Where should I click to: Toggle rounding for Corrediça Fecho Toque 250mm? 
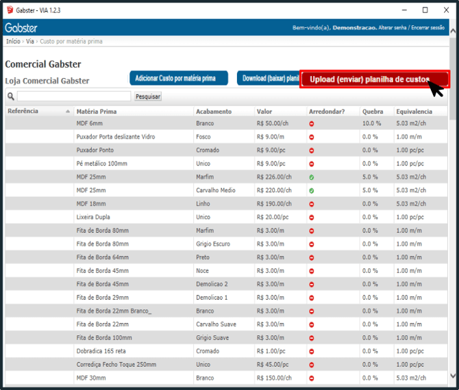tap(312, 365)
